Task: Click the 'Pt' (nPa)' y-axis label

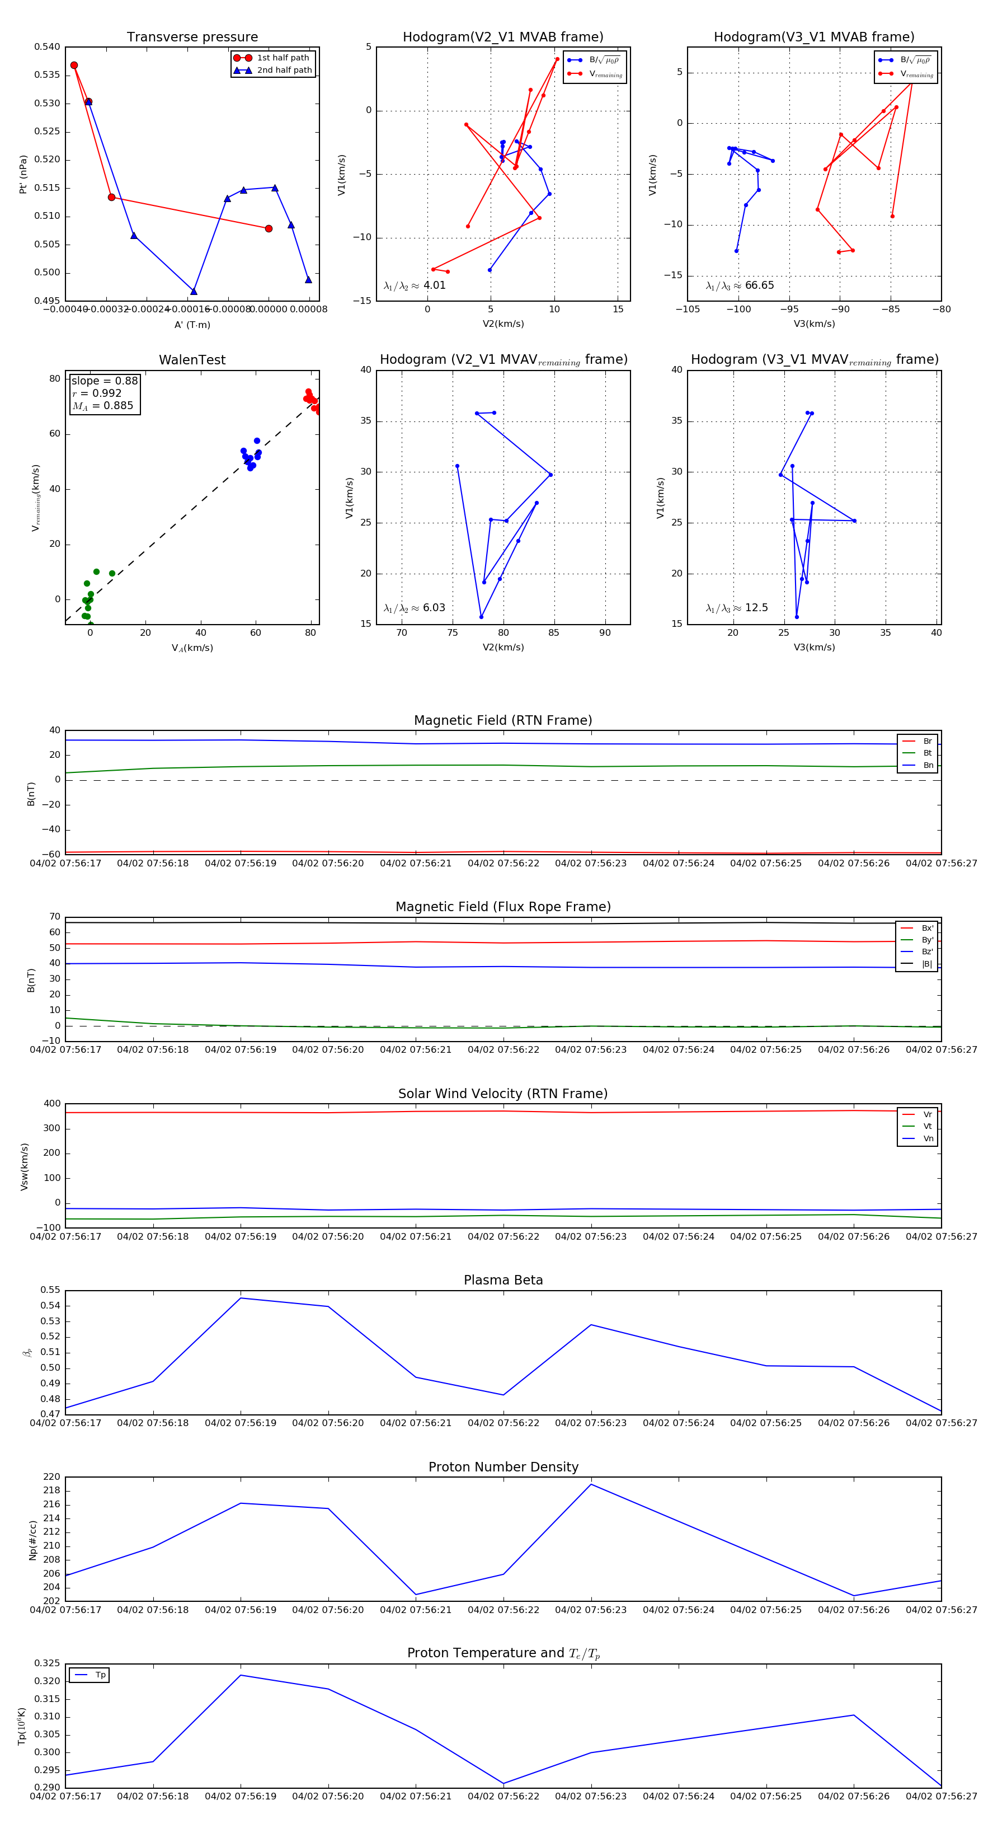Action: (x=23, y=174)
